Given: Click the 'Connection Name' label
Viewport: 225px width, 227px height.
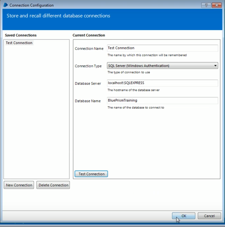Looking at the screenshot, I should 89,49.
